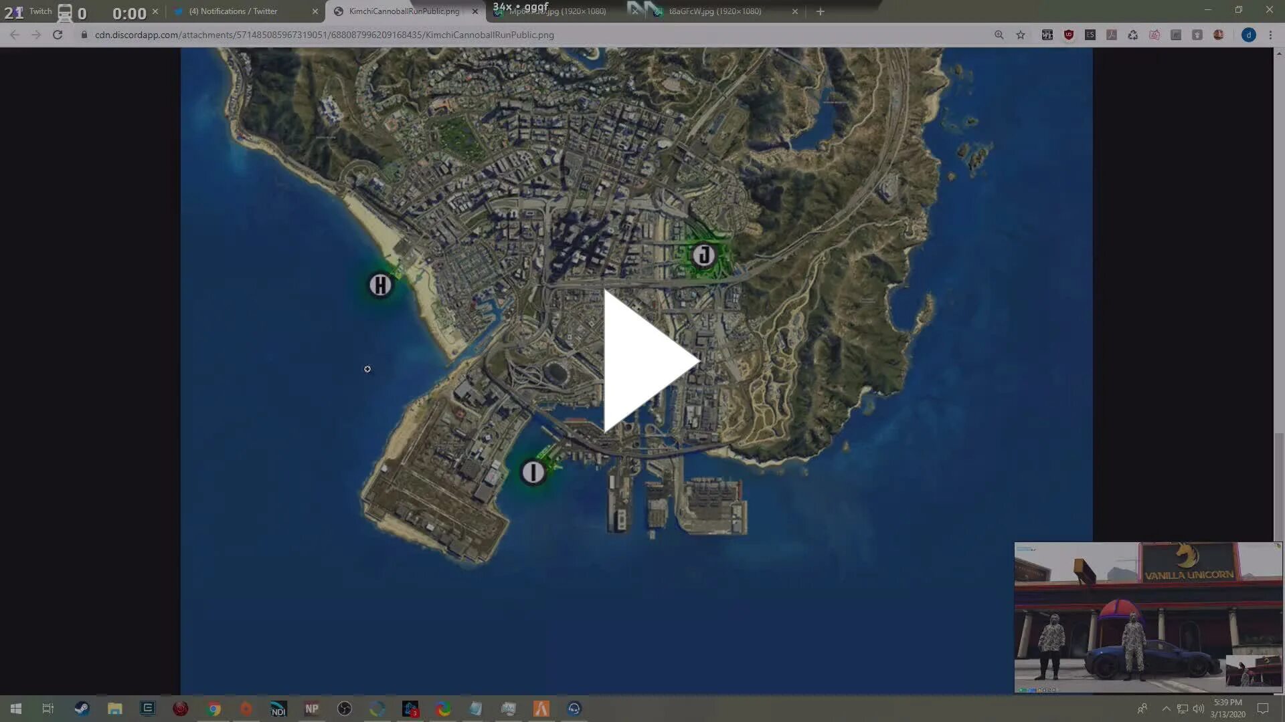Click the recycle arrows extension icon
Viewport: 1285px width, 722px height.
tap(1133, 35)
